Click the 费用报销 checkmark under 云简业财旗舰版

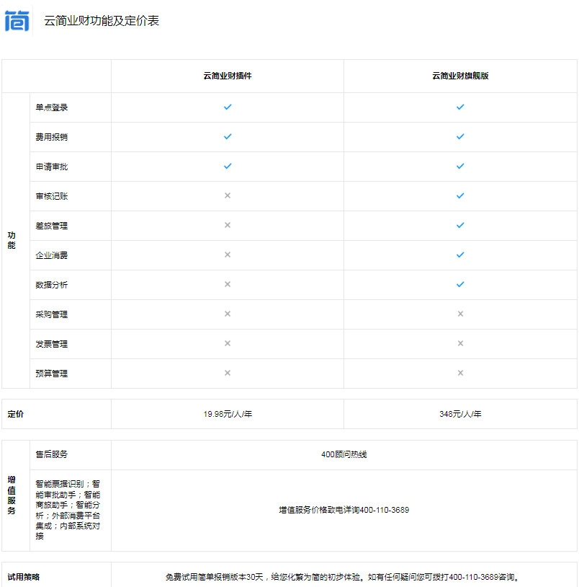tap(460, 136)
